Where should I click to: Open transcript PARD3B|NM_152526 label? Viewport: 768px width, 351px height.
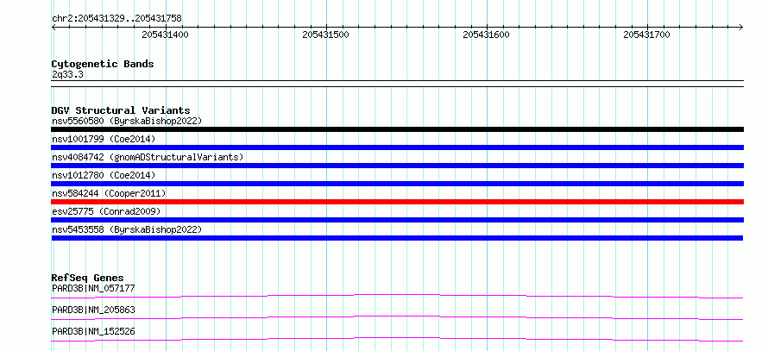93,332
